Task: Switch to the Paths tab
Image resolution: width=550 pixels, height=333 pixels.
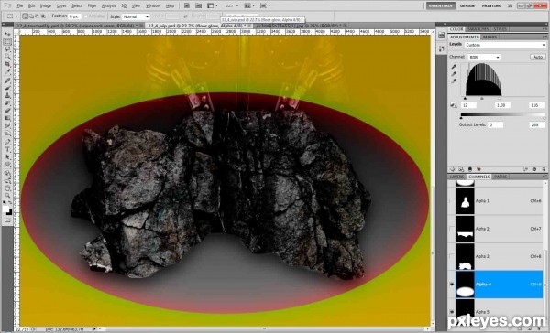Action: [500, 177]
